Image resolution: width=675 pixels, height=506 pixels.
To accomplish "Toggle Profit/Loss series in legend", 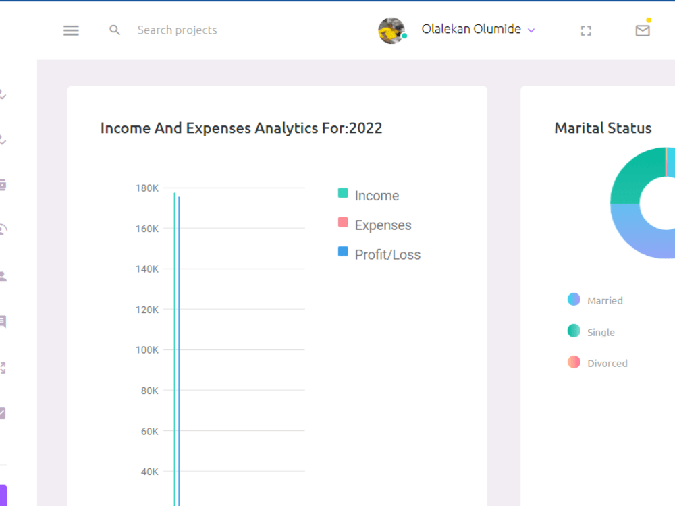I will coord(343,251).
